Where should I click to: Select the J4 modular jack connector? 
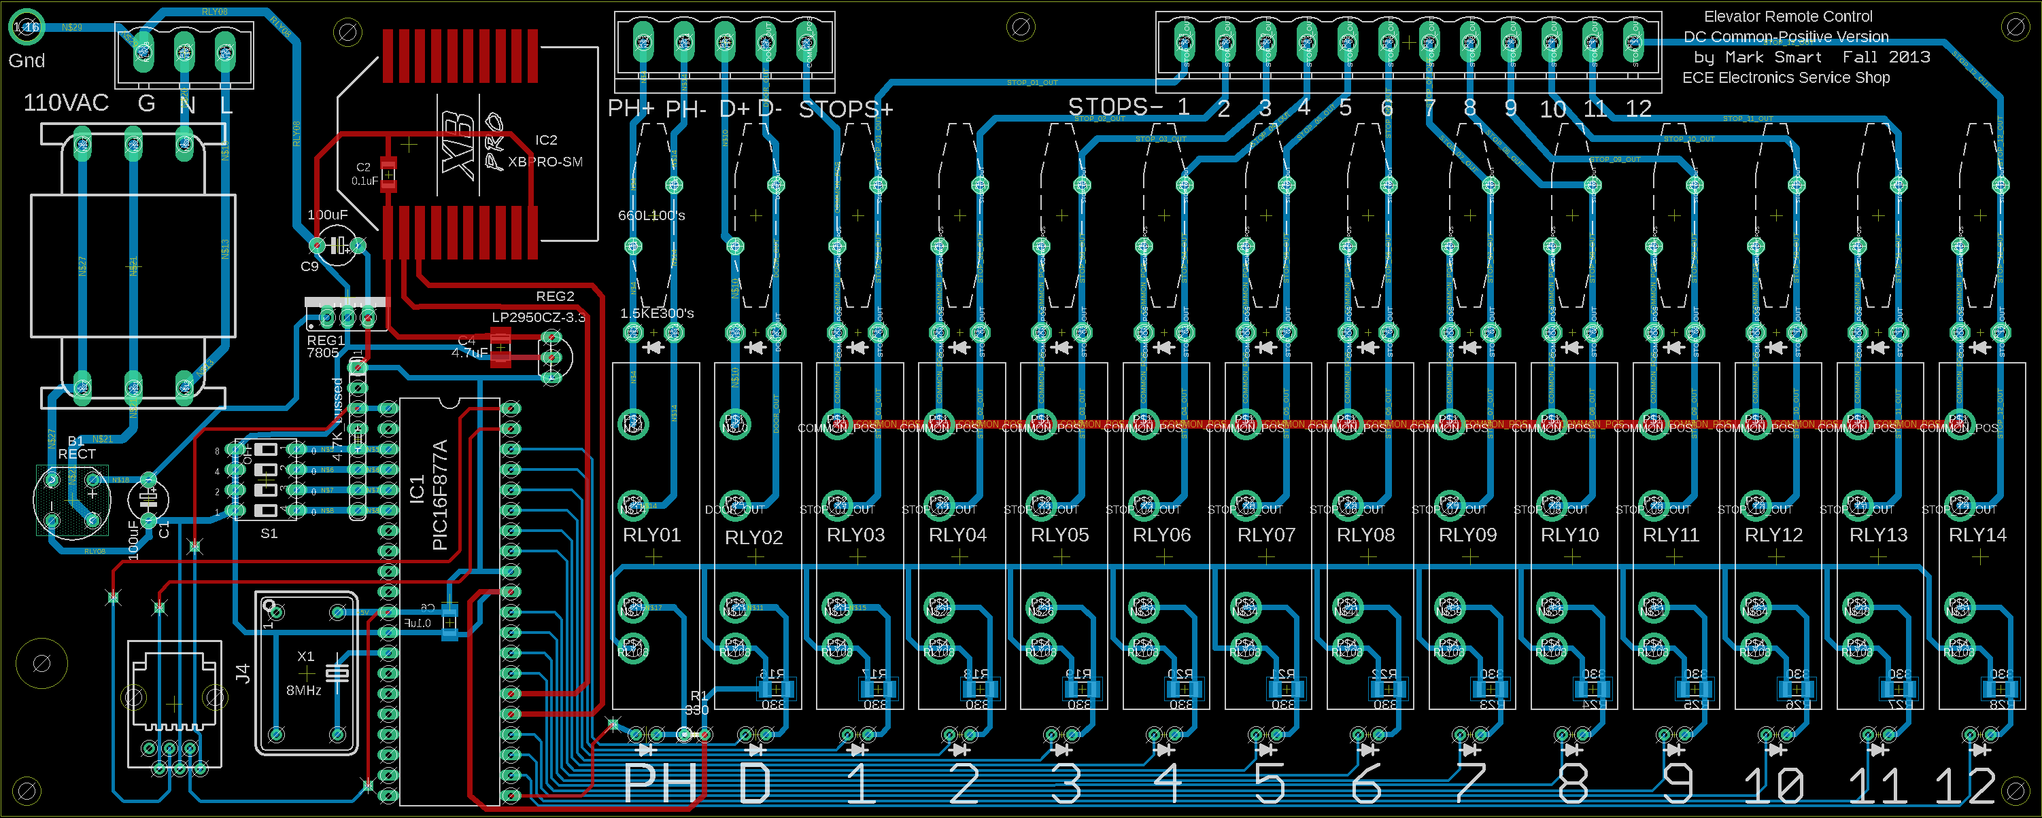tap(174, 703)
